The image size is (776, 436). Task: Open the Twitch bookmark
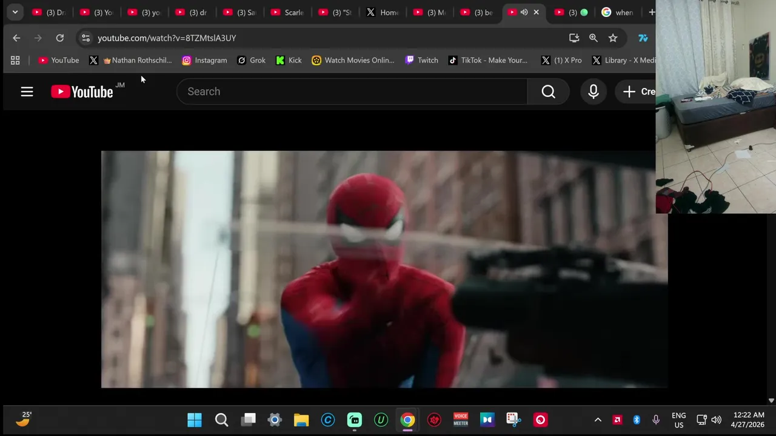point(422,60)
